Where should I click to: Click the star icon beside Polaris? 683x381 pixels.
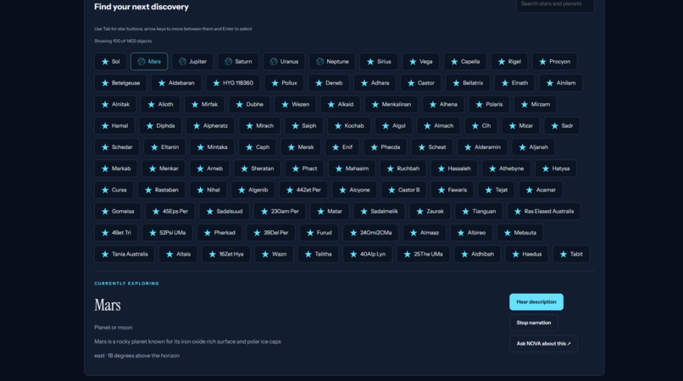[x=479, y=104]
